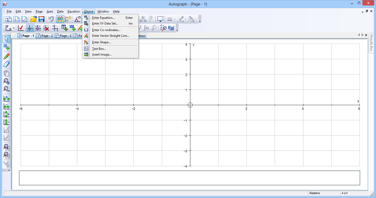This screenshot has height=198, width=376.
Task: Save the file with the floppy disk icon
Action: (x=41, y=19)
